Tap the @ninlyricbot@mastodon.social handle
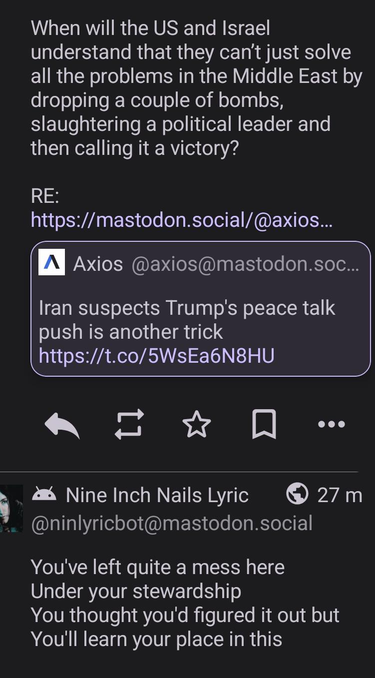The image size is (375, 678). pyautogui.click(x=171, y=523)
